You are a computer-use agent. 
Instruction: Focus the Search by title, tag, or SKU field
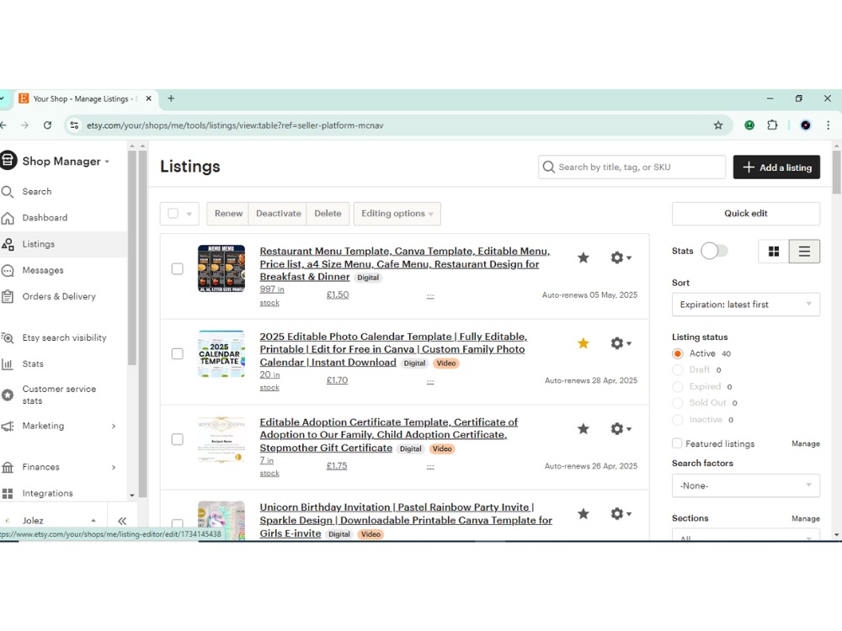(x=632, y=167)
